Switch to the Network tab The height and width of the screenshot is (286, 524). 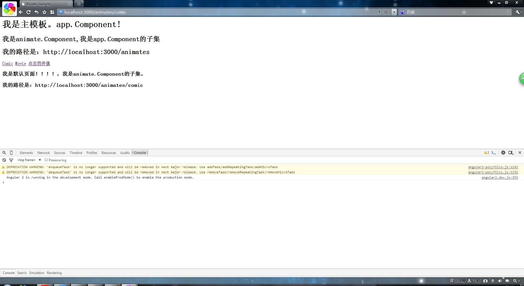pyautogui.click(x=43, y=153)
